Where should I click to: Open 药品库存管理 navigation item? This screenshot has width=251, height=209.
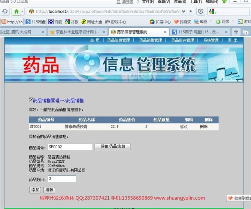(183, 40)
